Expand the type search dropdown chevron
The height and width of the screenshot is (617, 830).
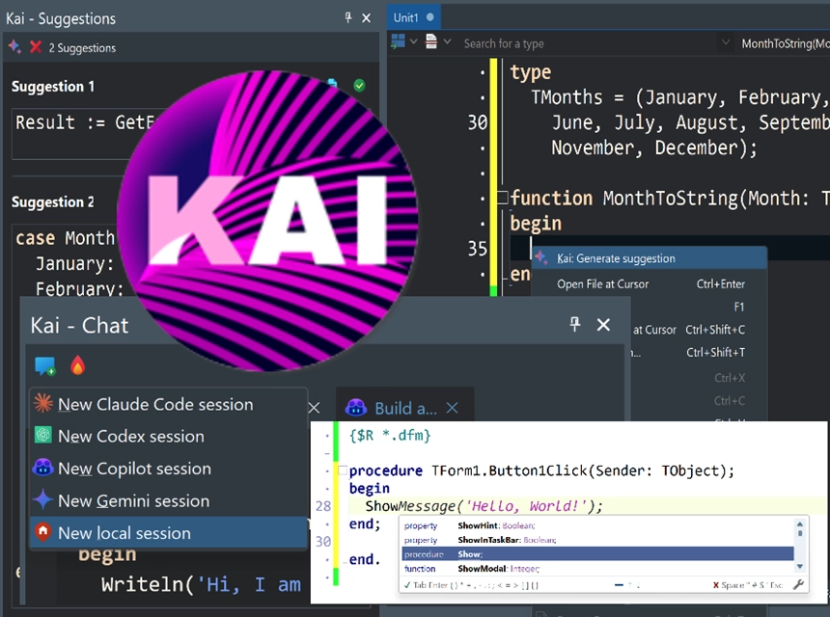725,42
